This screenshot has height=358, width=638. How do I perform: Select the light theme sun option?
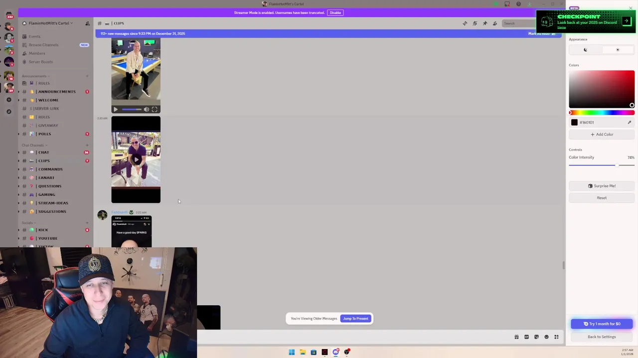pos(618,50)
